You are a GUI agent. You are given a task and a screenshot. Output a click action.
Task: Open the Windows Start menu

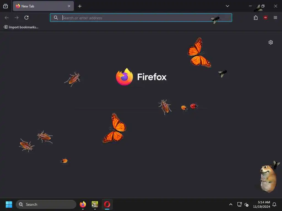(x=9, y=204)
